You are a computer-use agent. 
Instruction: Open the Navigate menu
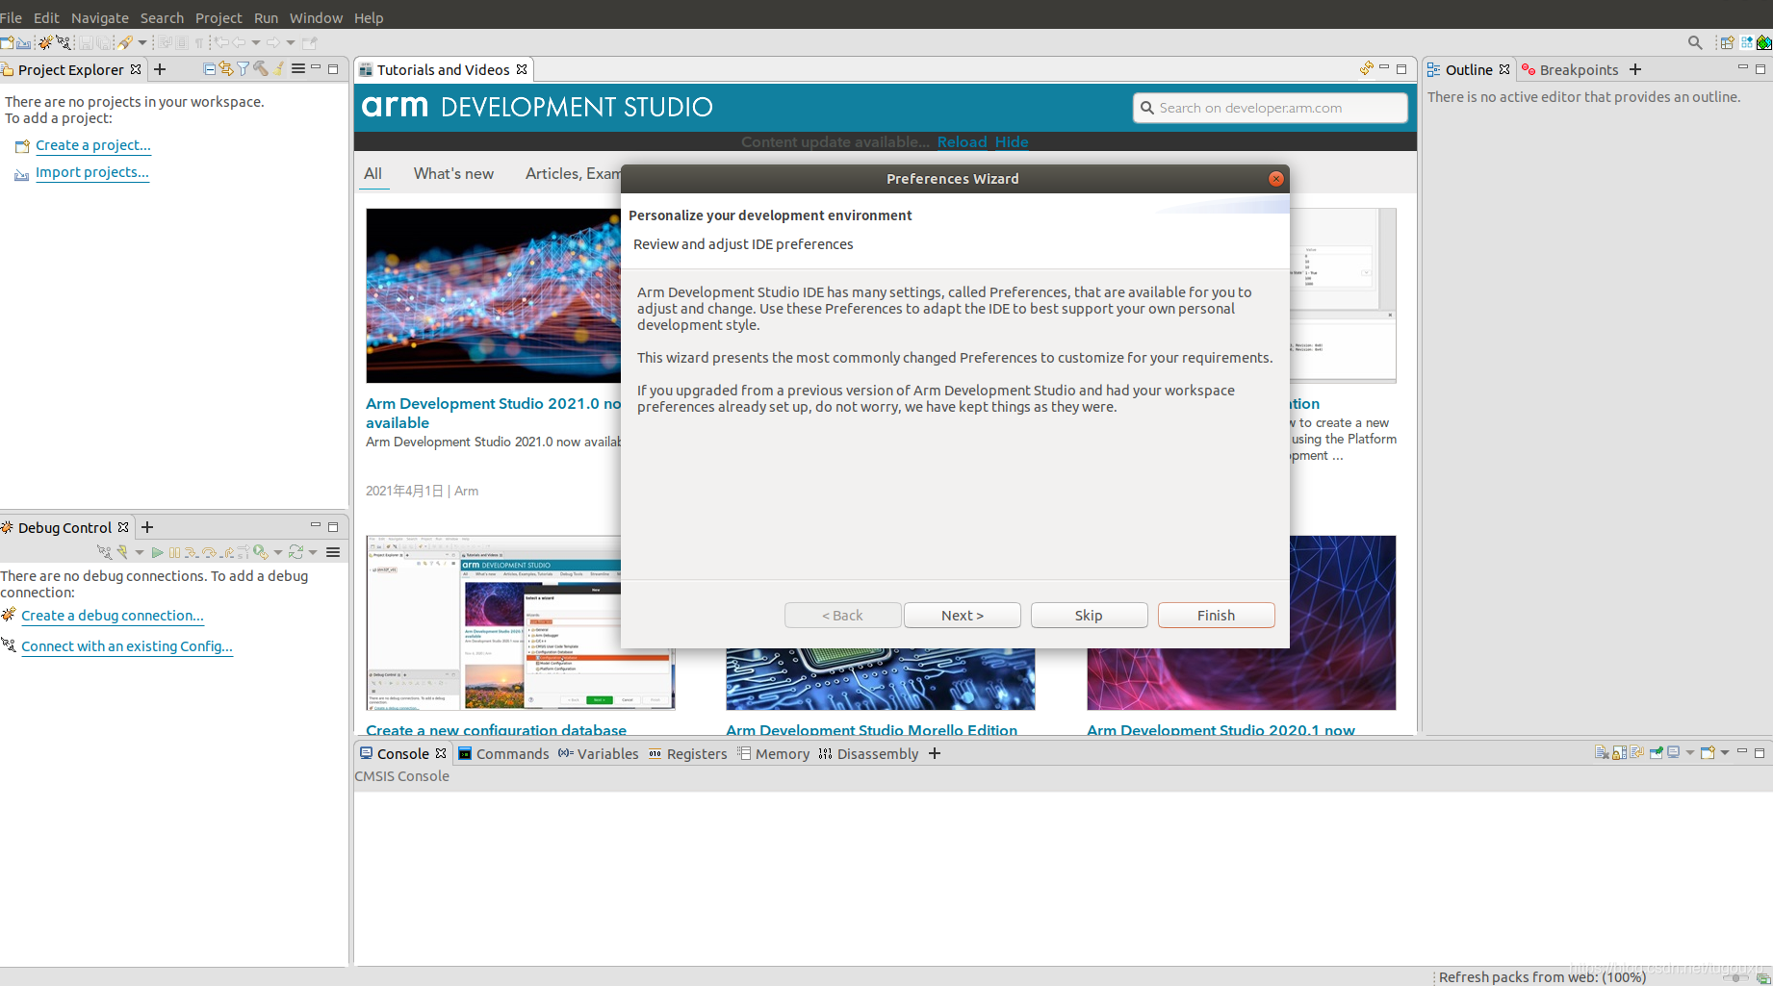pyautogui.click(x=100, y=17)
